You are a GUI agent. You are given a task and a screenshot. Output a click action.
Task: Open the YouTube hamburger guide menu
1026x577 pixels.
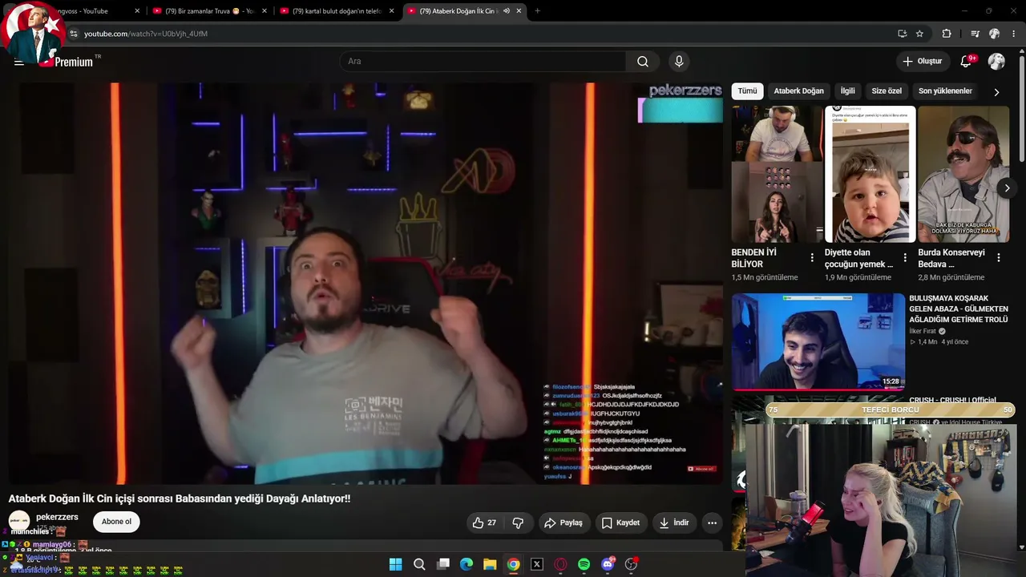(18, 62)
